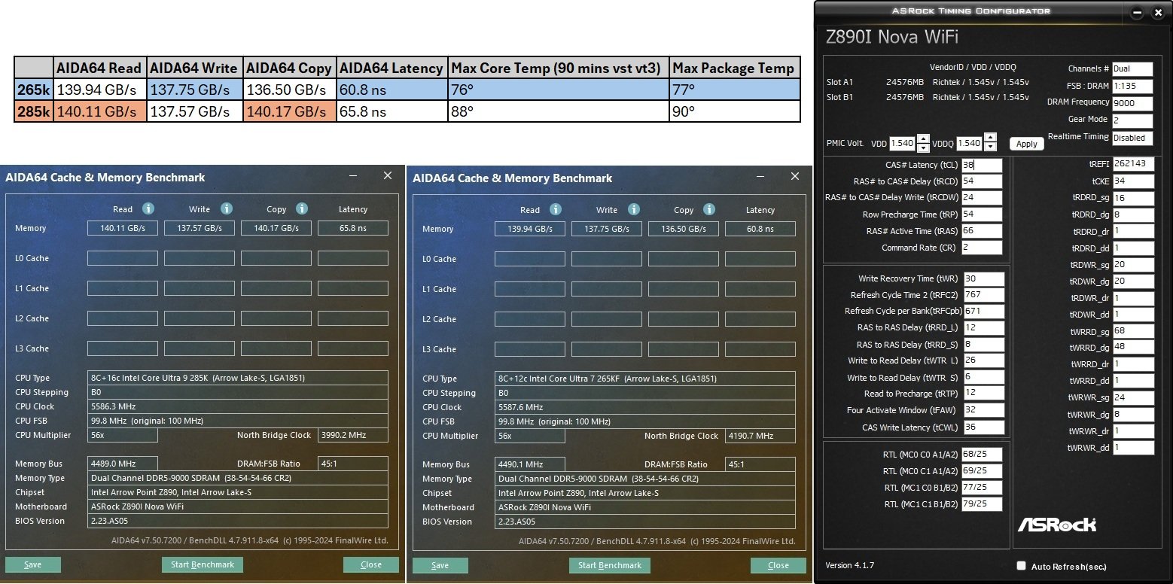The width and height of the screenshot is (1173, 584).
Task: Minimize the 285K AIDA64 benchmark window
Action: 354,176
